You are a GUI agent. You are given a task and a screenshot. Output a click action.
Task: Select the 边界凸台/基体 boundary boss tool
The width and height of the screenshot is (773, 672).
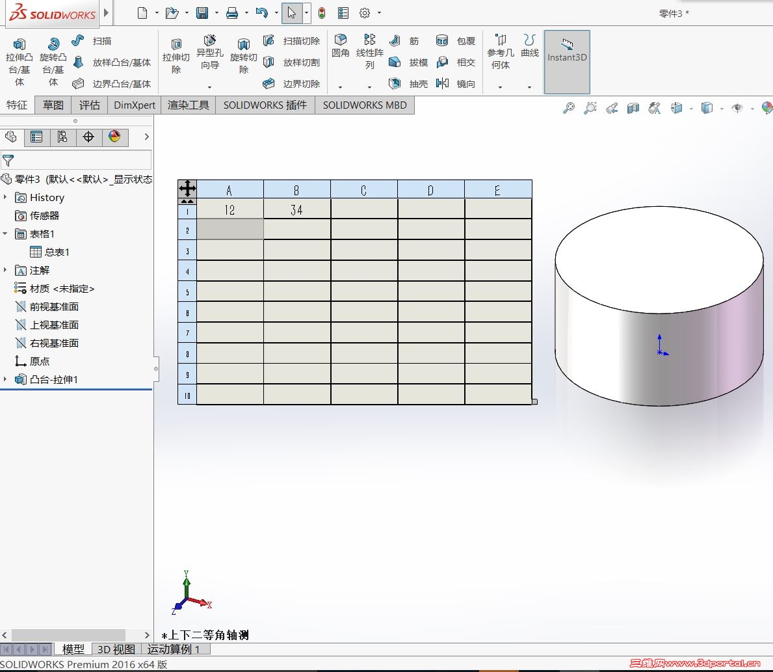[x=112, y=84]
